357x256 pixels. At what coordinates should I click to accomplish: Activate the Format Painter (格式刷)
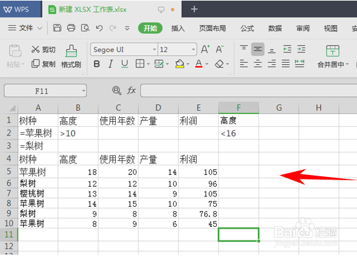point(71,56)
